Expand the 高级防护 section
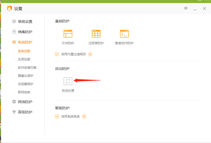 25,112
